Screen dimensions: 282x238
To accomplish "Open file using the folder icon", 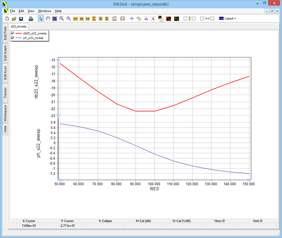I will 14,19.
